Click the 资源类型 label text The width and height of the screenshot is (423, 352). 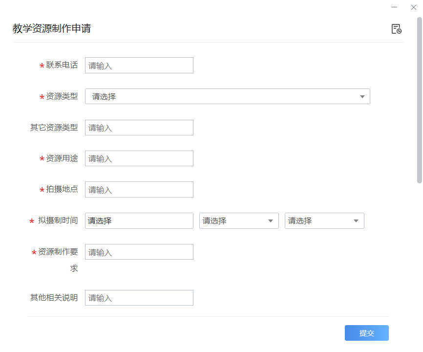tap(62, 97)
